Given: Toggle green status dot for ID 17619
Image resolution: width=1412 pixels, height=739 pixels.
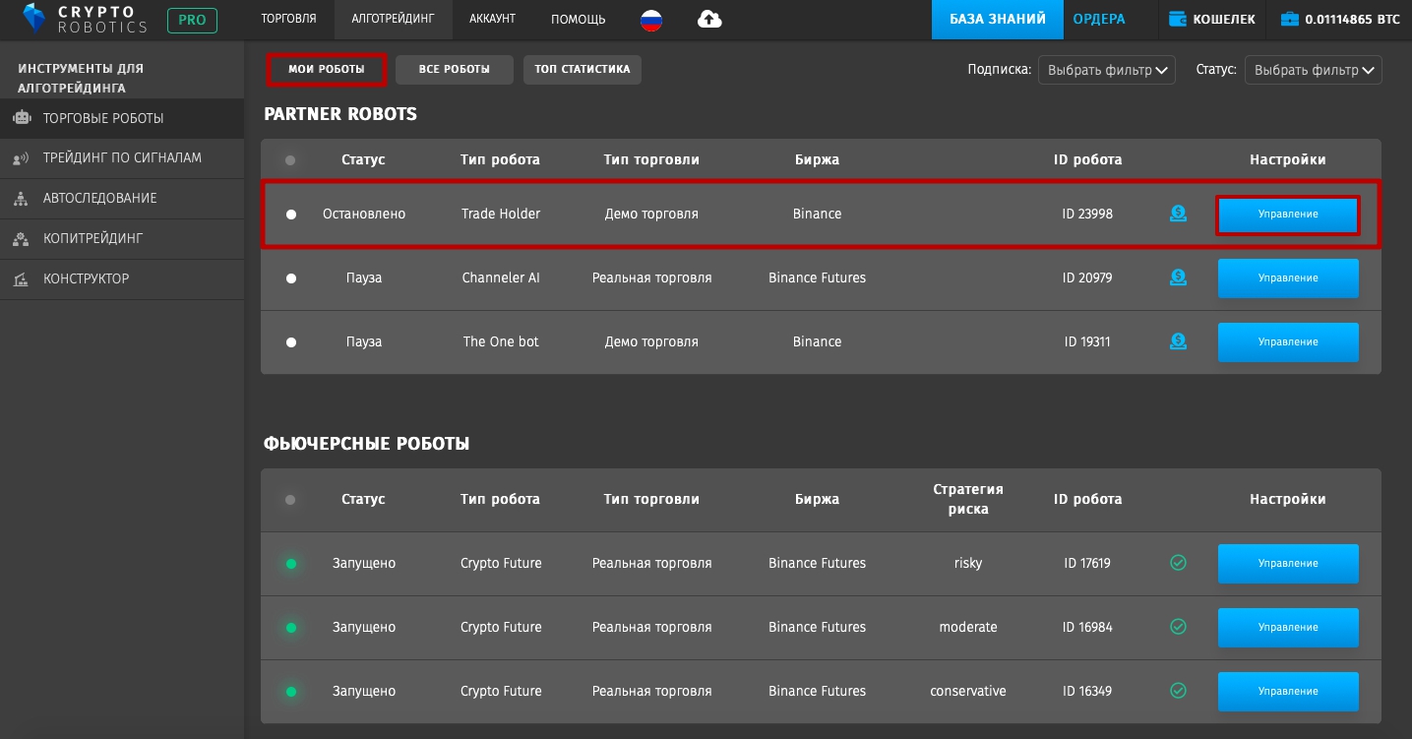Looking at the screenshot, I should click(291, 564).
